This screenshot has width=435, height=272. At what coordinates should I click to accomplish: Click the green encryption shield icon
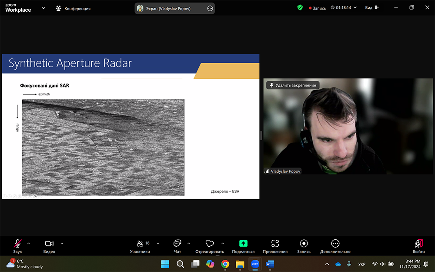(300, 8)
